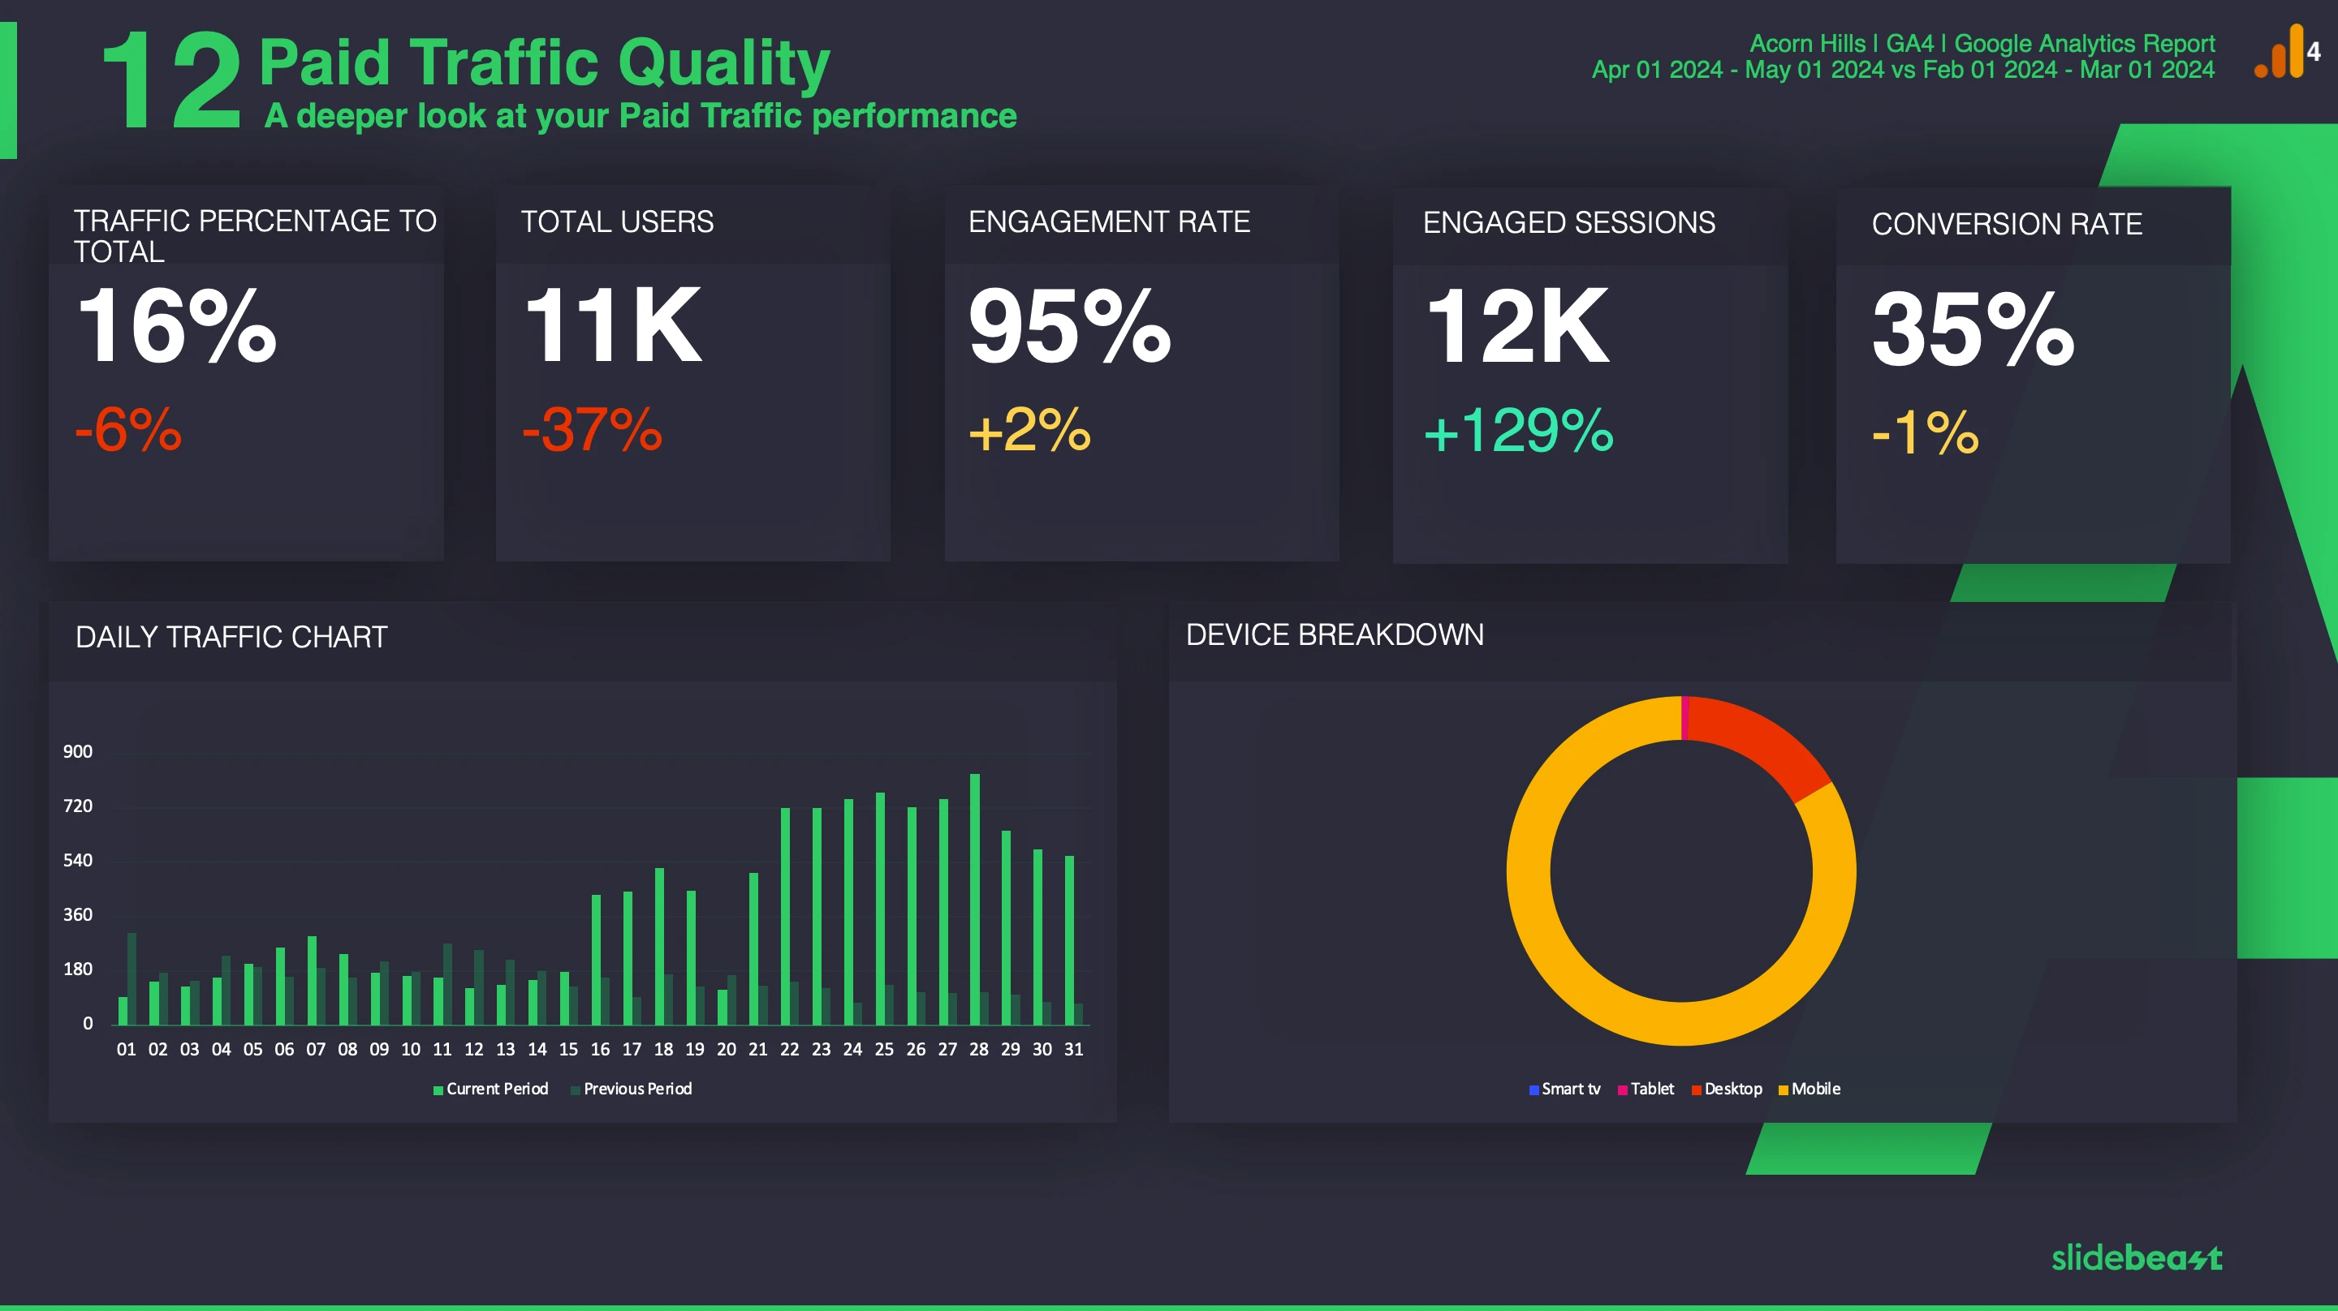The width and height of the screenshot is (2338, 1311).
Task: Click the Mobile legend color square
Action: pyautogui.click(x=1784, y=1090)
